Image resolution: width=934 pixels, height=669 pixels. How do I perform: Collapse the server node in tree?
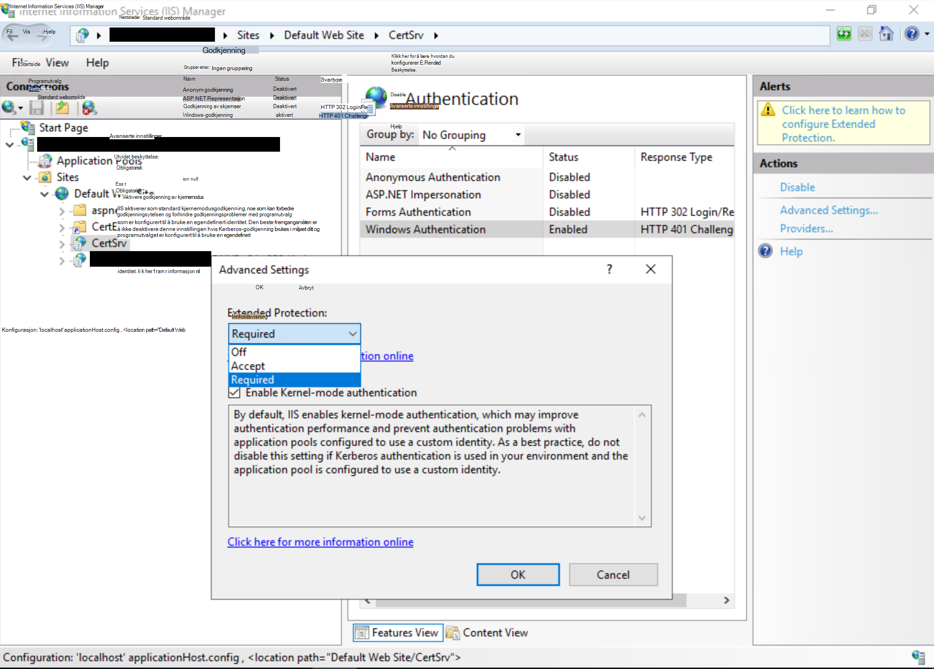click(x=10, y=145)
